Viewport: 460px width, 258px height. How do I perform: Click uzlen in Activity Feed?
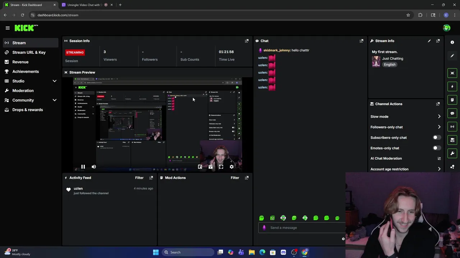point(78,188)
